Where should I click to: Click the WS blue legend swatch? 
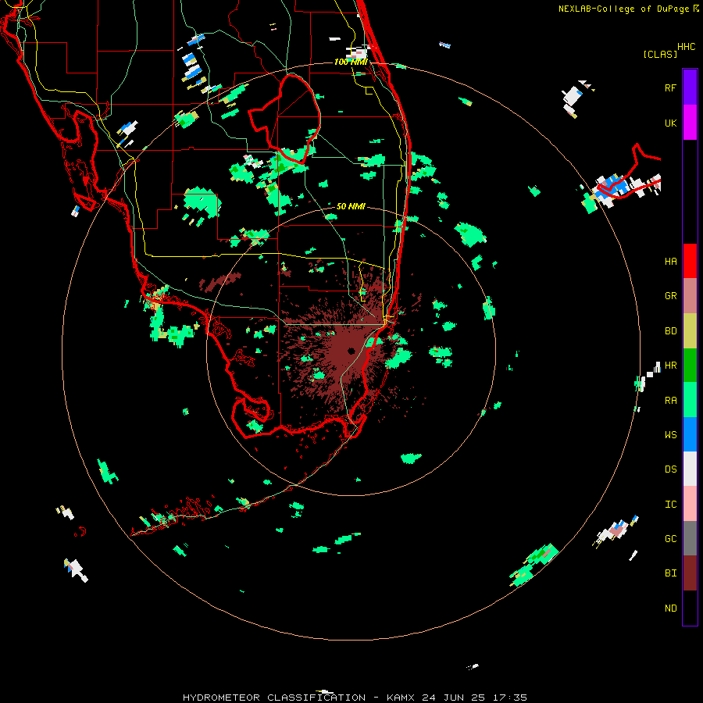pyautogui.click(x=690, y=434)
